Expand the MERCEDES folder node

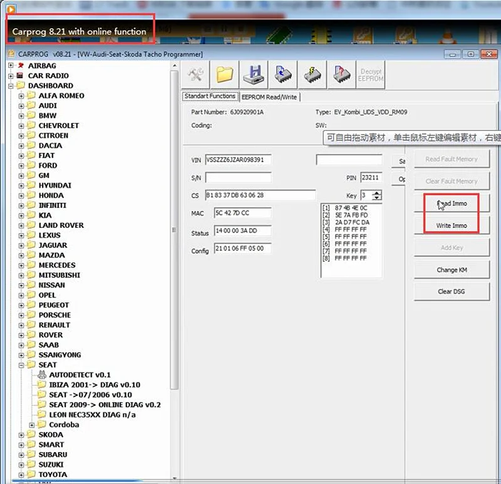pyautogui.click(x=21, y=265)
